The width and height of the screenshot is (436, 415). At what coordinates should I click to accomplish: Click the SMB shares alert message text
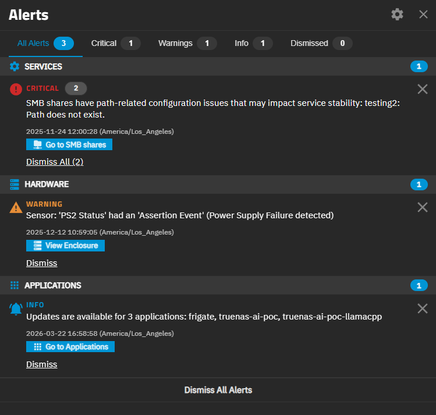click(x=213, y=109)
